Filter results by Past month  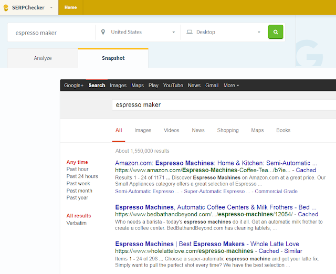click(79, 191)
